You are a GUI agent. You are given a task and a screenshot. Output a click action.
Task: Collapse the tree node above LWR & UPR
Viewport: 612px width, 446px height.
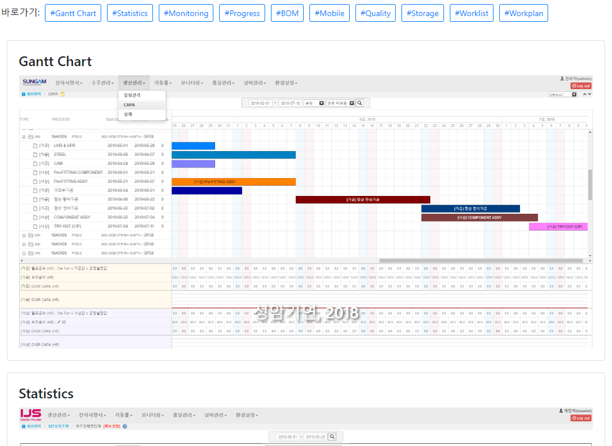coord(24,137)
